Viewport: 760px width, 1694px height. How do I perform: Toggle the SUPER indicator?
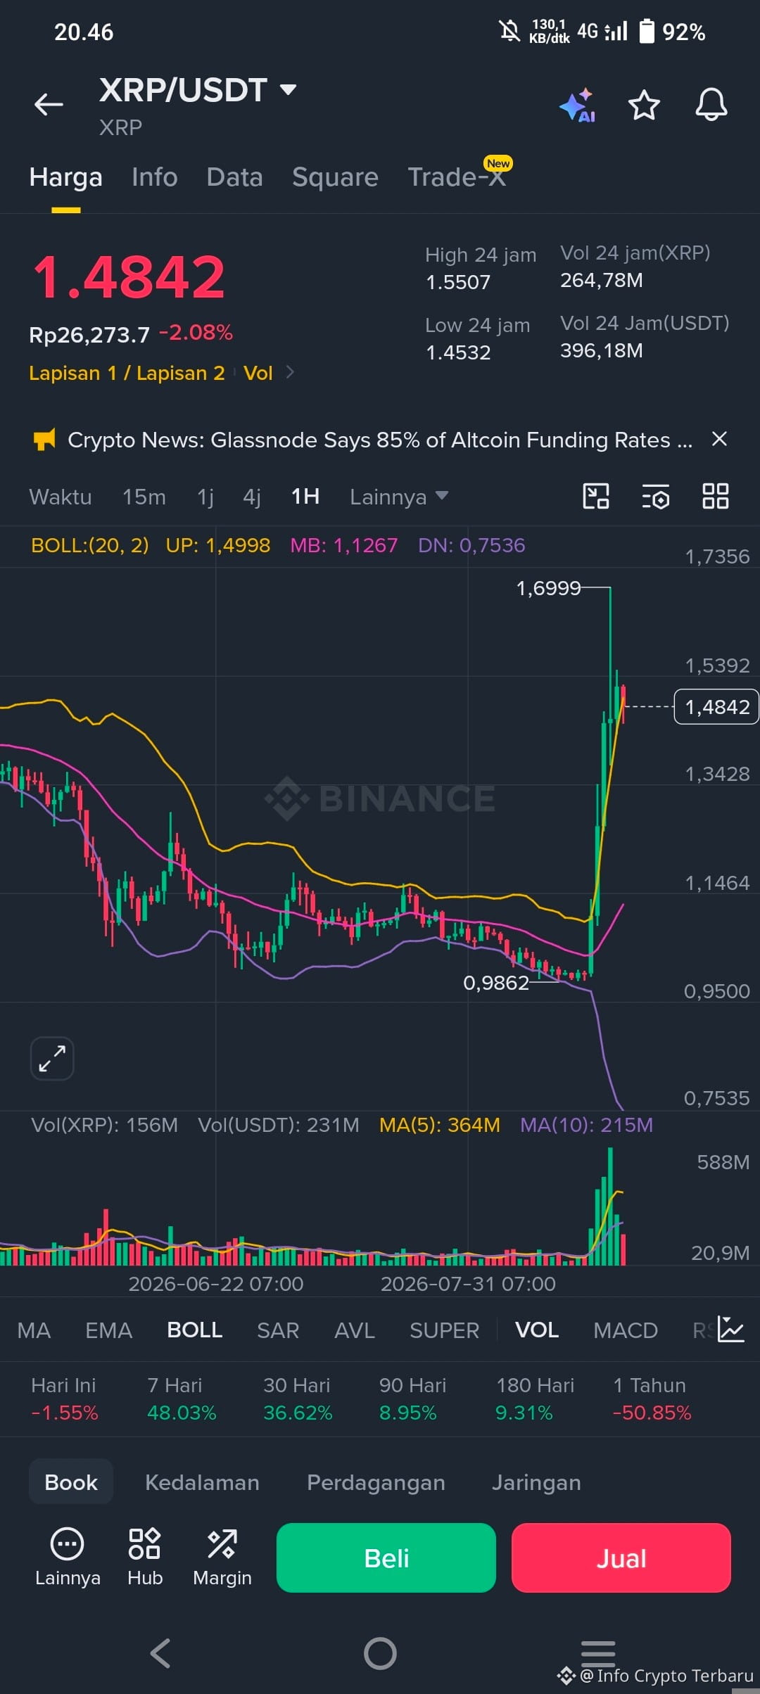tap(445, 1330)
